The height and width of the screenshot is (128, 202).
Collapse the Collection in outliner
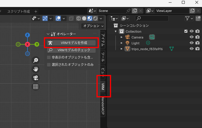(116, 31)
